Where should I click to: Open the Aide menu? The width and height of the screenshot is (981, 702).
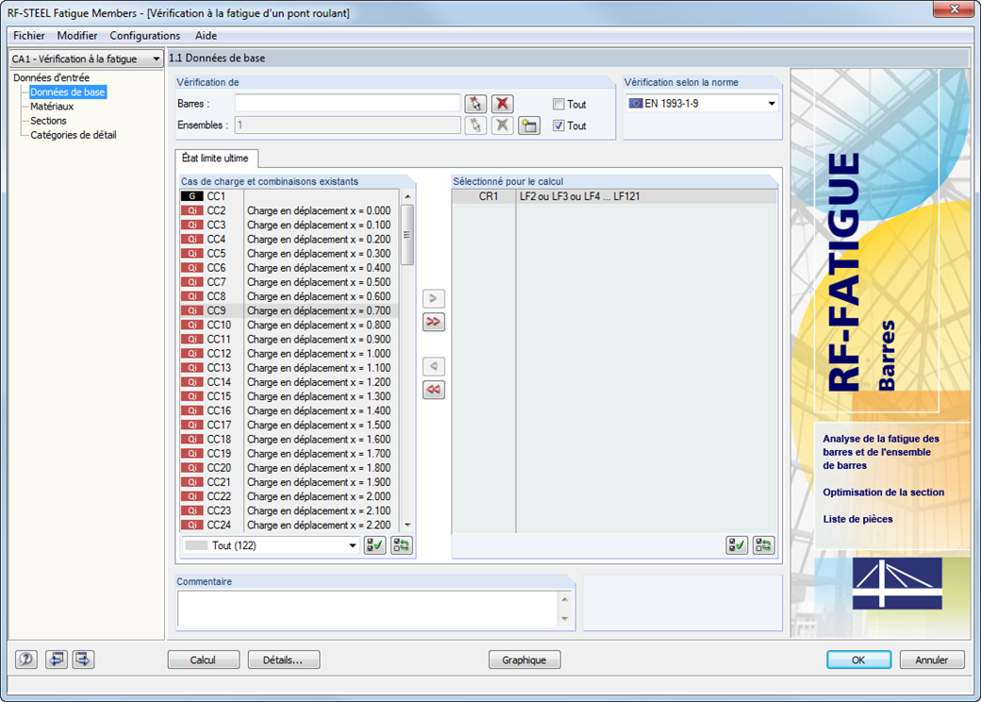point(206,36)
